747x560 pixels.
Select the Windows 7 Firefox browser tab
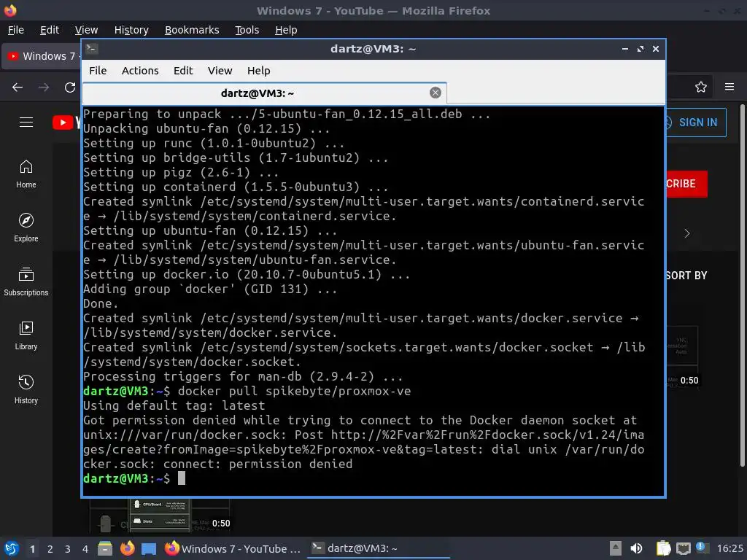[x=42, y=56]
